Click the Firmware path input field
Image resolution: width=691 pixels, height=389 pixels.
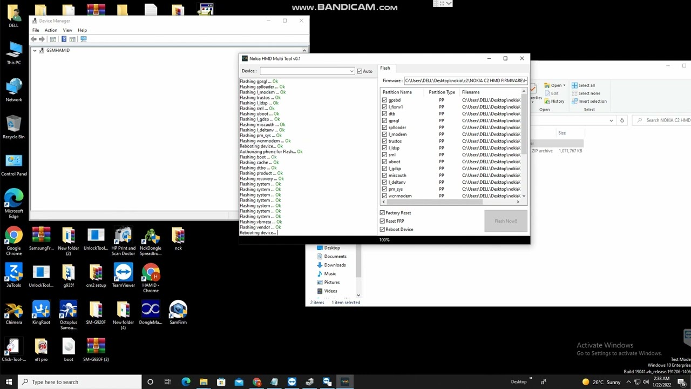(x=465, y=81)
